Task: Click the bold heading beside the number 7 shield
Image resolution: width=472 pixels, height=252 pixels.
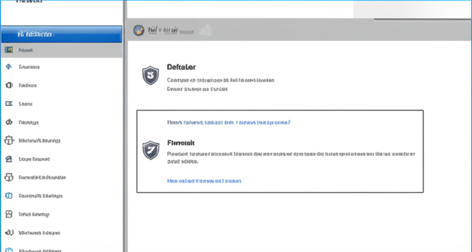Action: [181, 143]
